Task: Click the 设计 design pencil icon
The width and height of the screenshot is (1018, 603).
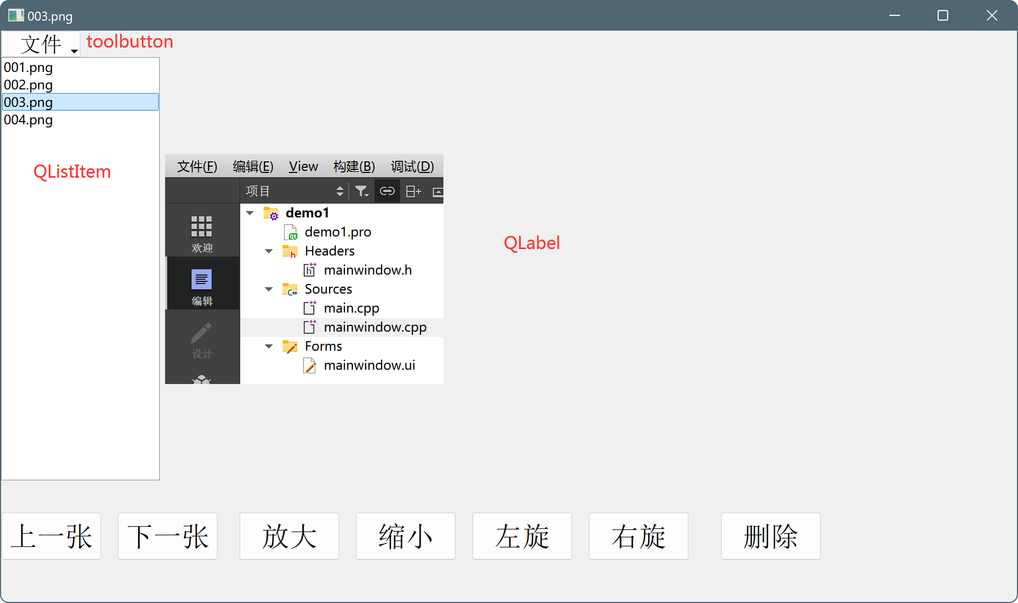Action: pyautogui.click(x=202, y=333)
